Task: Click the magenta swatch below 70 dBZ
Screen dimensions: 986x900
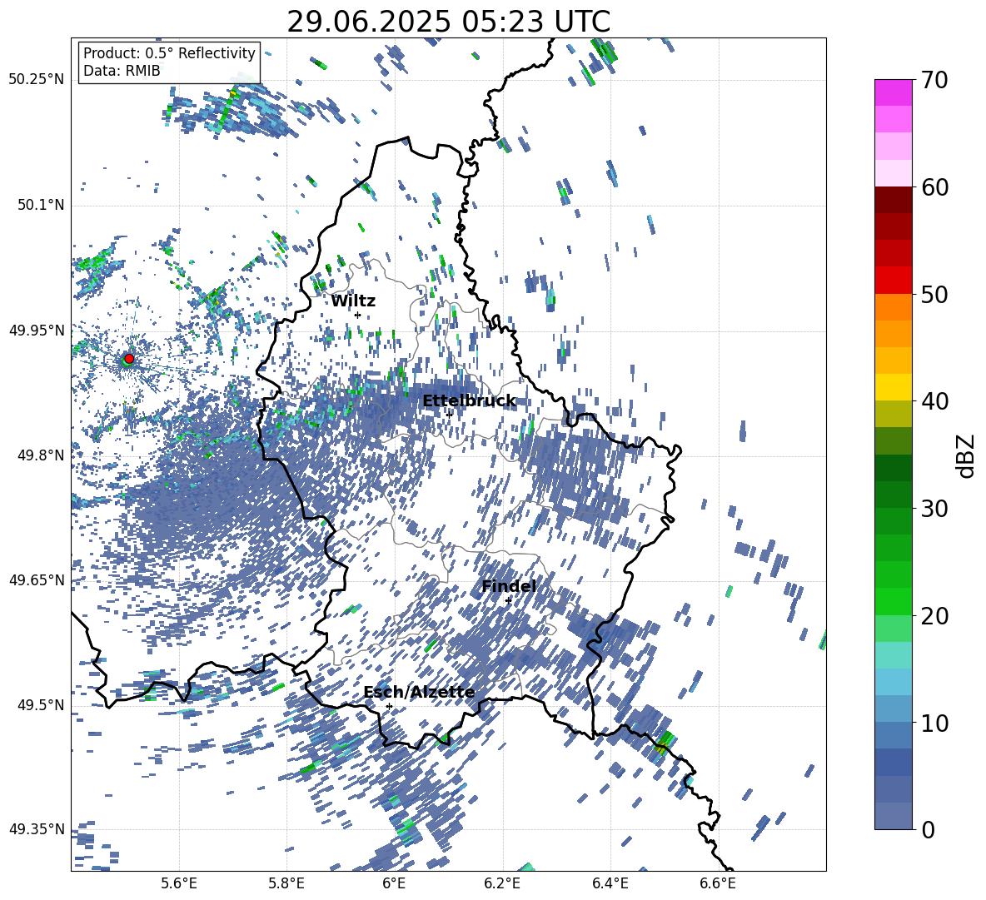Action: coord(893,92)
